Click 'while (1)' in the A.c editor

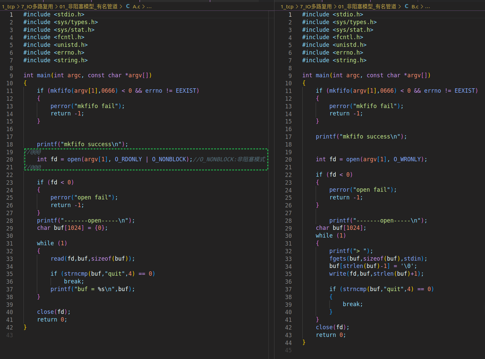pos(52,243)
